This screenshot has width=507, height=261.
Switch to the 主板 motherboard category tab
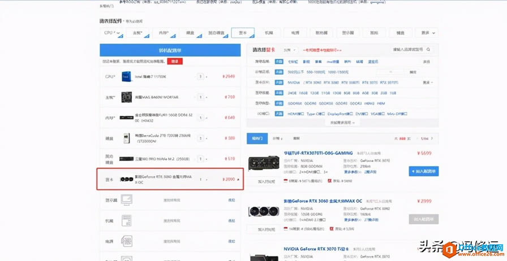point(138,33)
